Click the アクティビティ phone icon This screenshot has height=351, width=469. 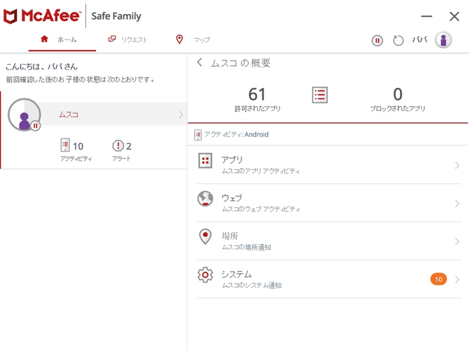click(x=65, y=146)
